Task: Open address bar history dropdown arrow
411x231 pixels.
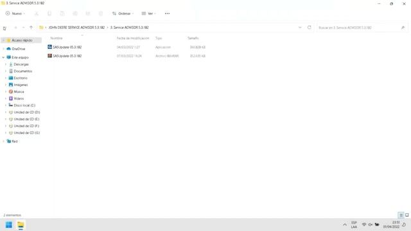Action: click(x=300, y=28)
